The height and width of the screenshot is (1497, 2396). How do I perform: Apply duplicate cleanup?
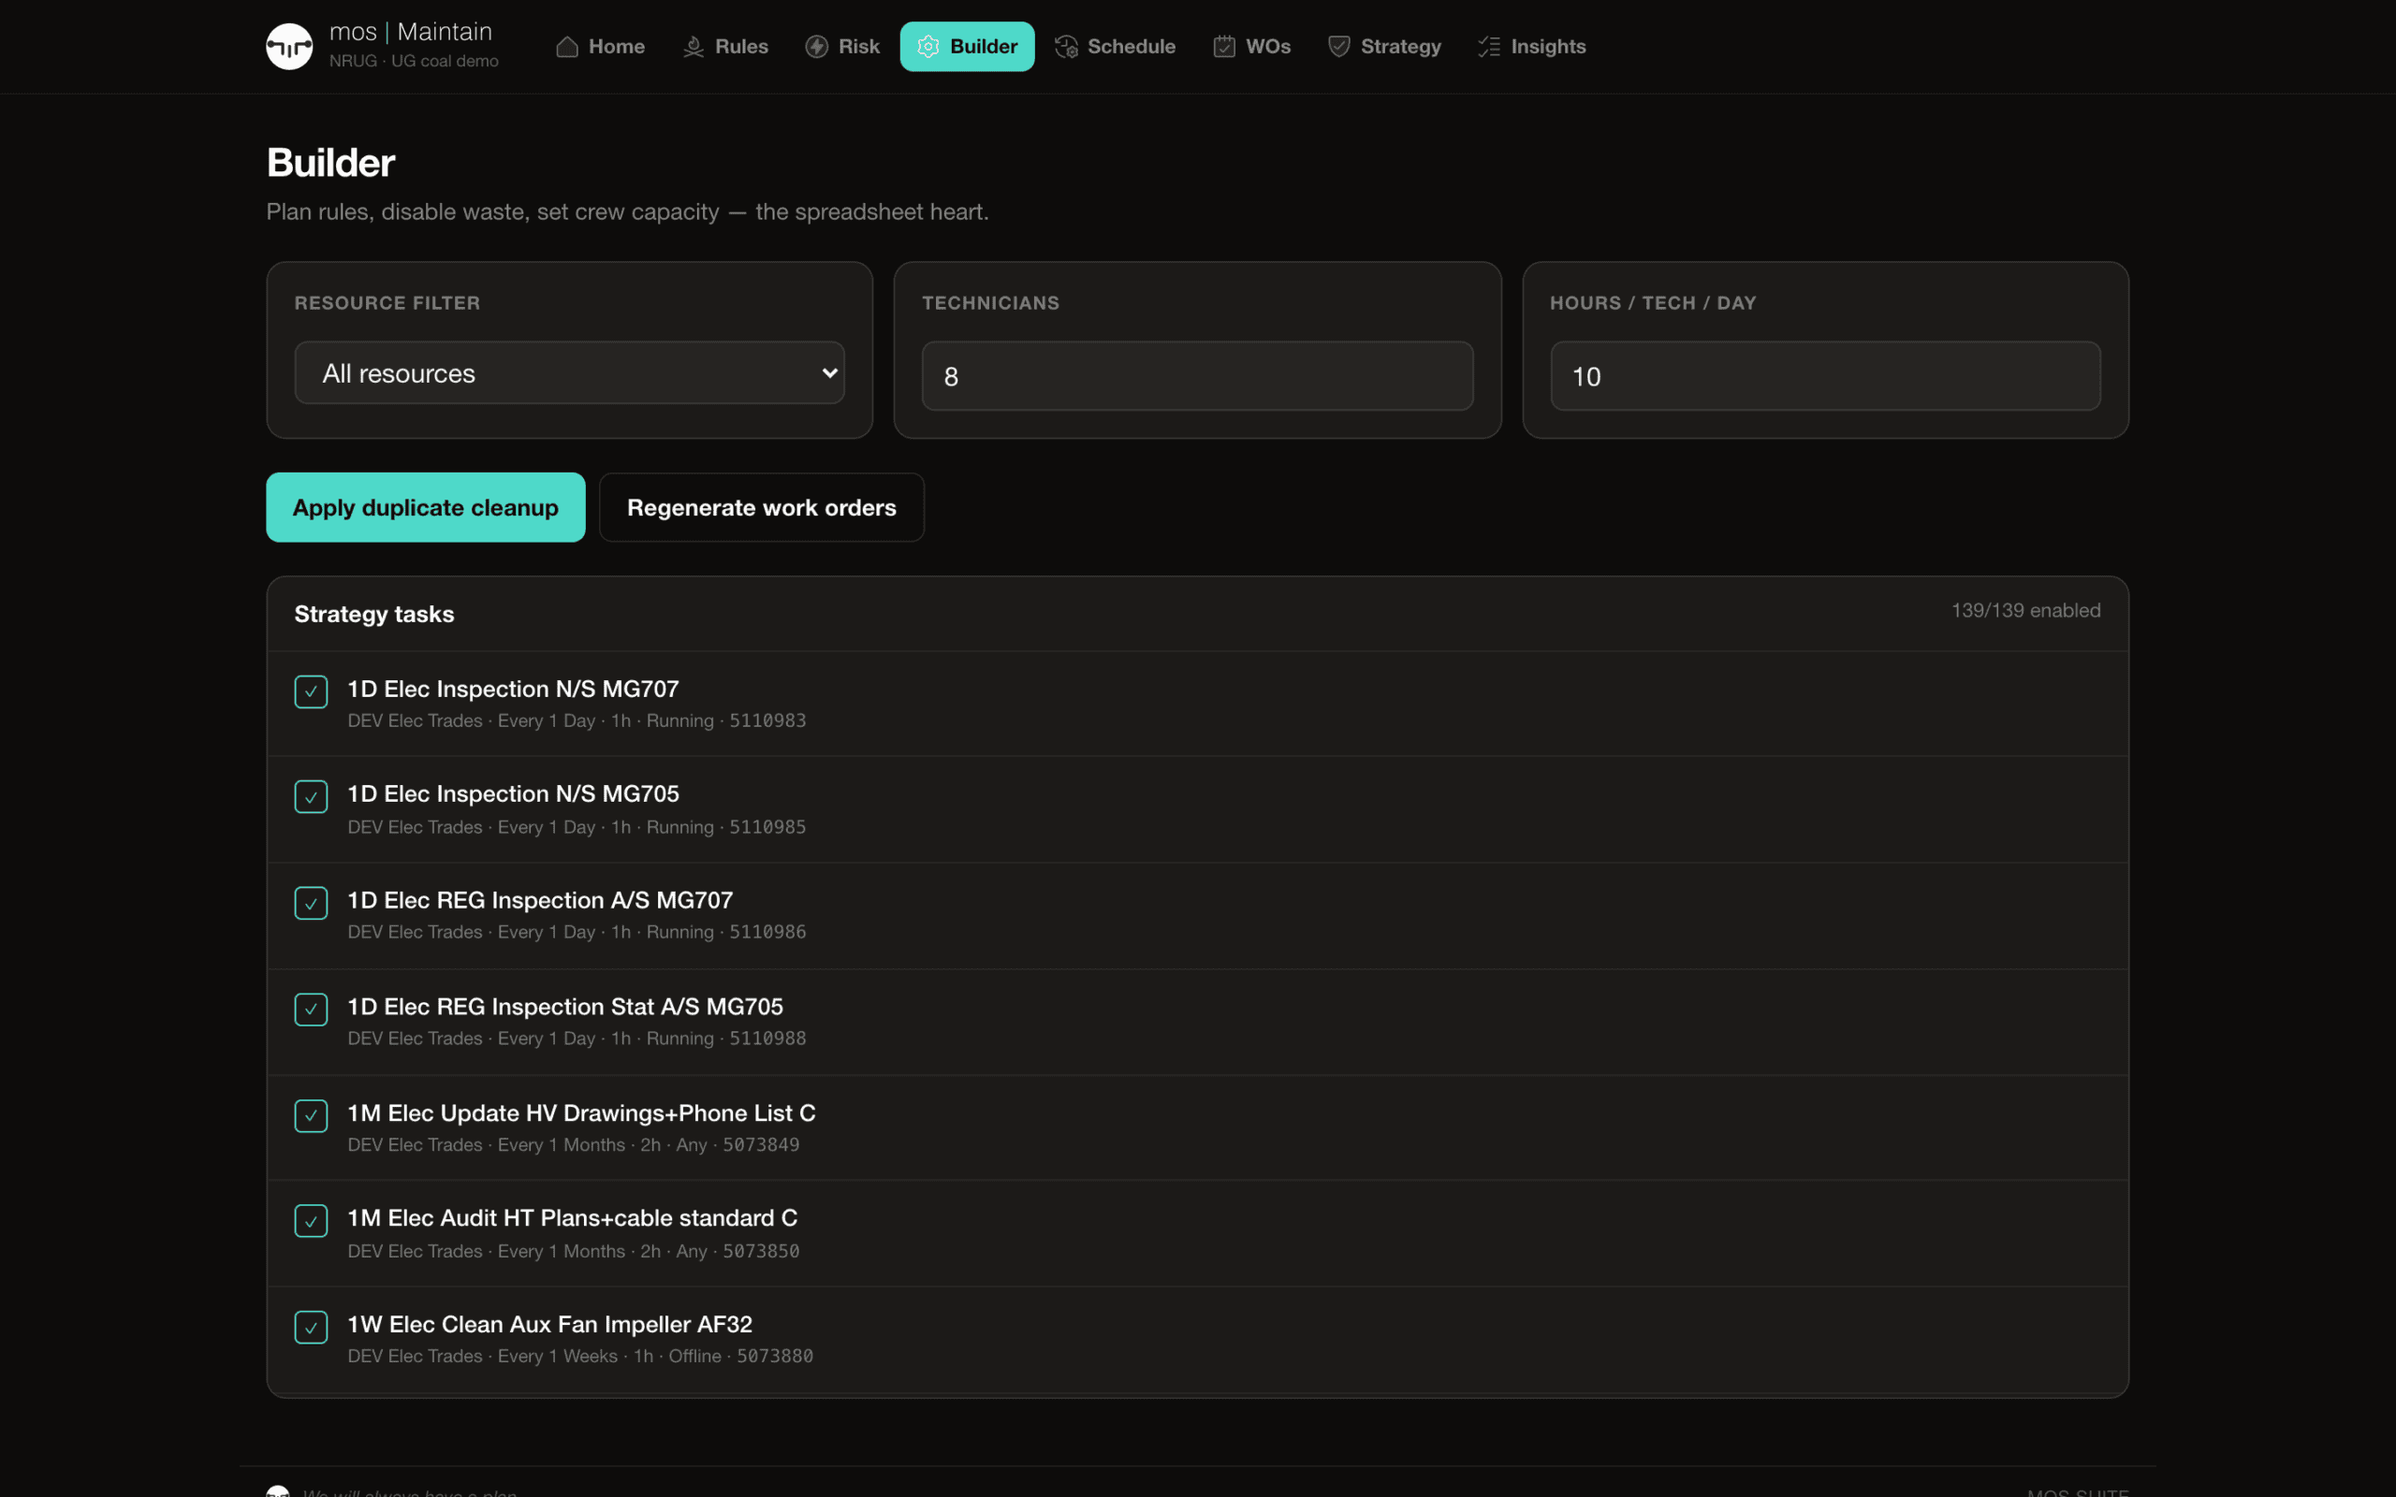tap(426, 508)
